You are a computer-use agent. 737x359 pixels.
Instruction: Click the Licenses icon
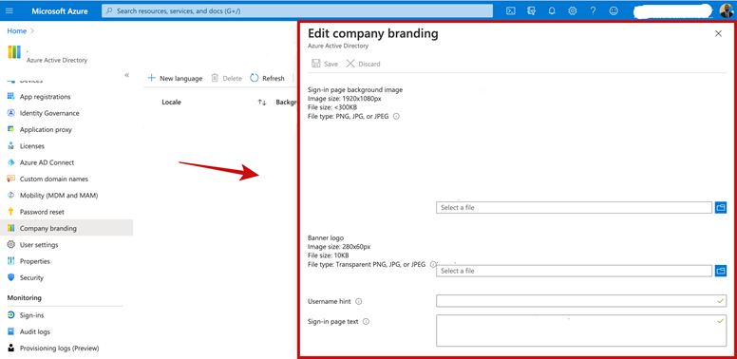click(x=11, y=145)
